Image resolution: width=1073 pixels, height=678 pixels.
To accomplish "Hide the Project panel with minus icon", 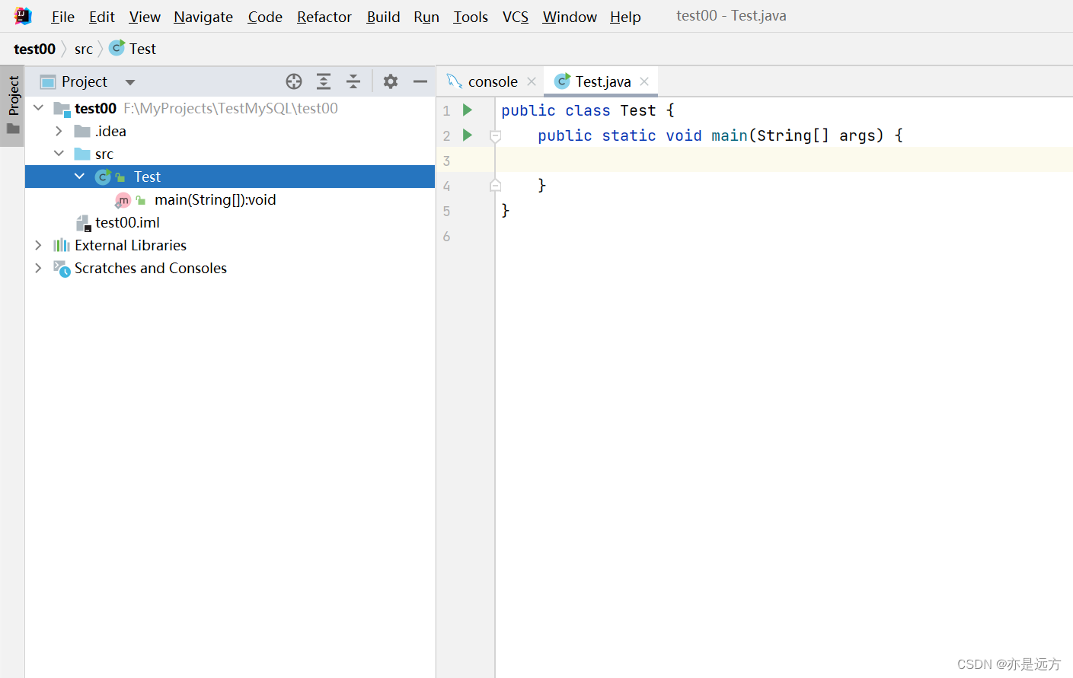I will coord(420,81).
